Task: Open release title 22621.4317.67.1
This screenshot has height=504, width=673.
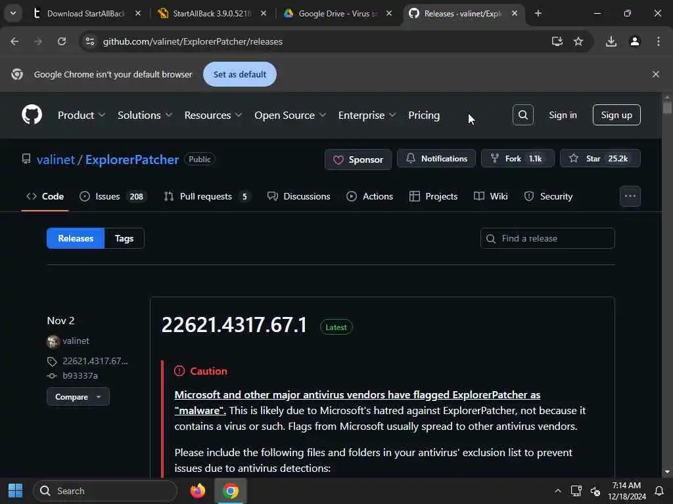Action: coord(235,325)
